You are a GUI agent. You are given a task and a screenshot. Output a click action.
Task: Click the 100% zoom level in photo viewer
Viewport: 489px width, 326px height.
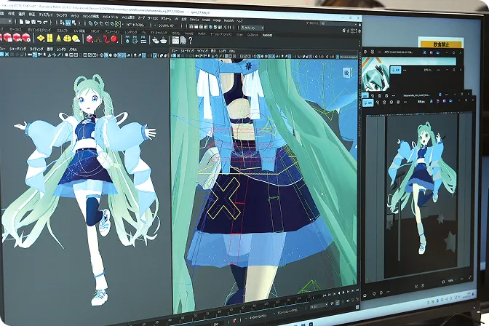pyautogui.click(x=450, y=280)
